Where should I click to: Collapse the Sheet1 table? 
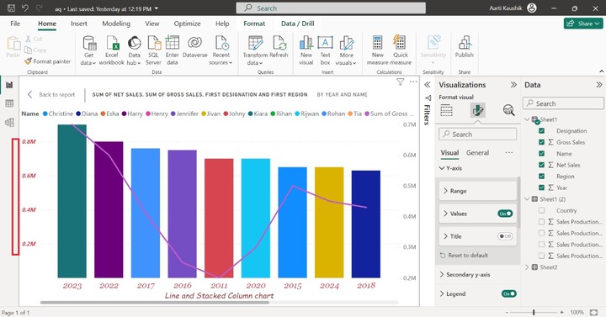pyautogui.click(x=527, y=119)
